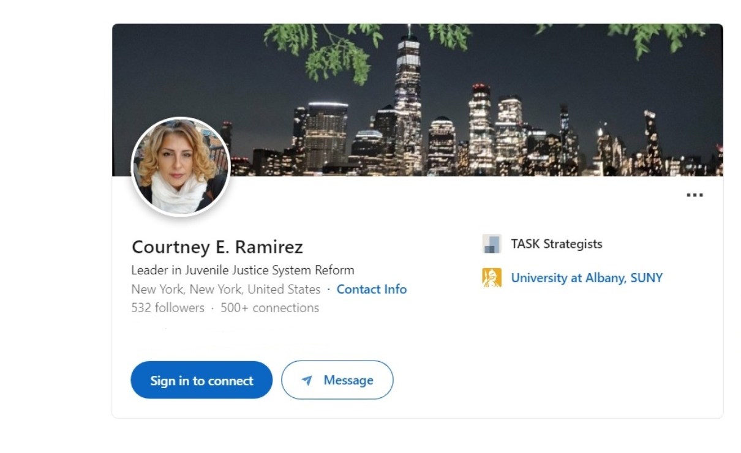
Task: Click the 532 followers count
Action: [x=168, y=308]
